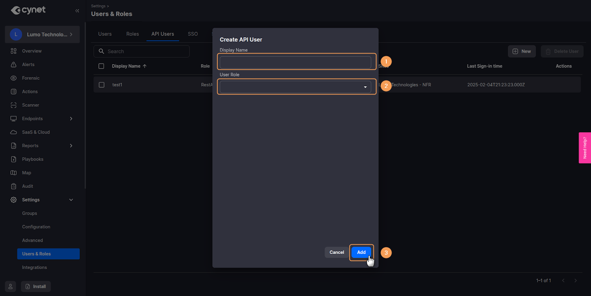The width and height of the screenshot is (591, 296).
Task: Click the Forensic eye icon
Action: [x=14, y=78]
